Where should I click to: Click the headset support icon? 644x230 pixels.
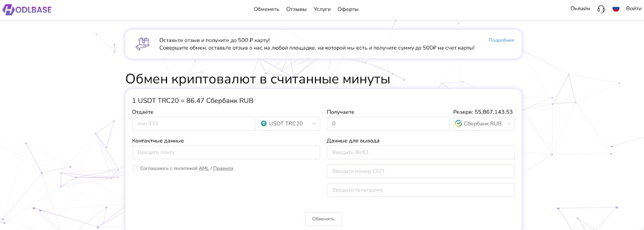click(x=601, y=9)
